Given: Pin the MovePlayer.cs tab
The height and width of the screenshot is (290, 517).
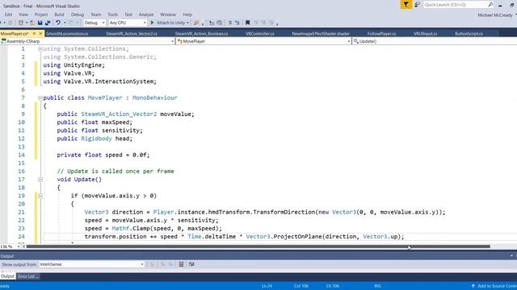Looking at the screenshot, I should coord(34,34).
